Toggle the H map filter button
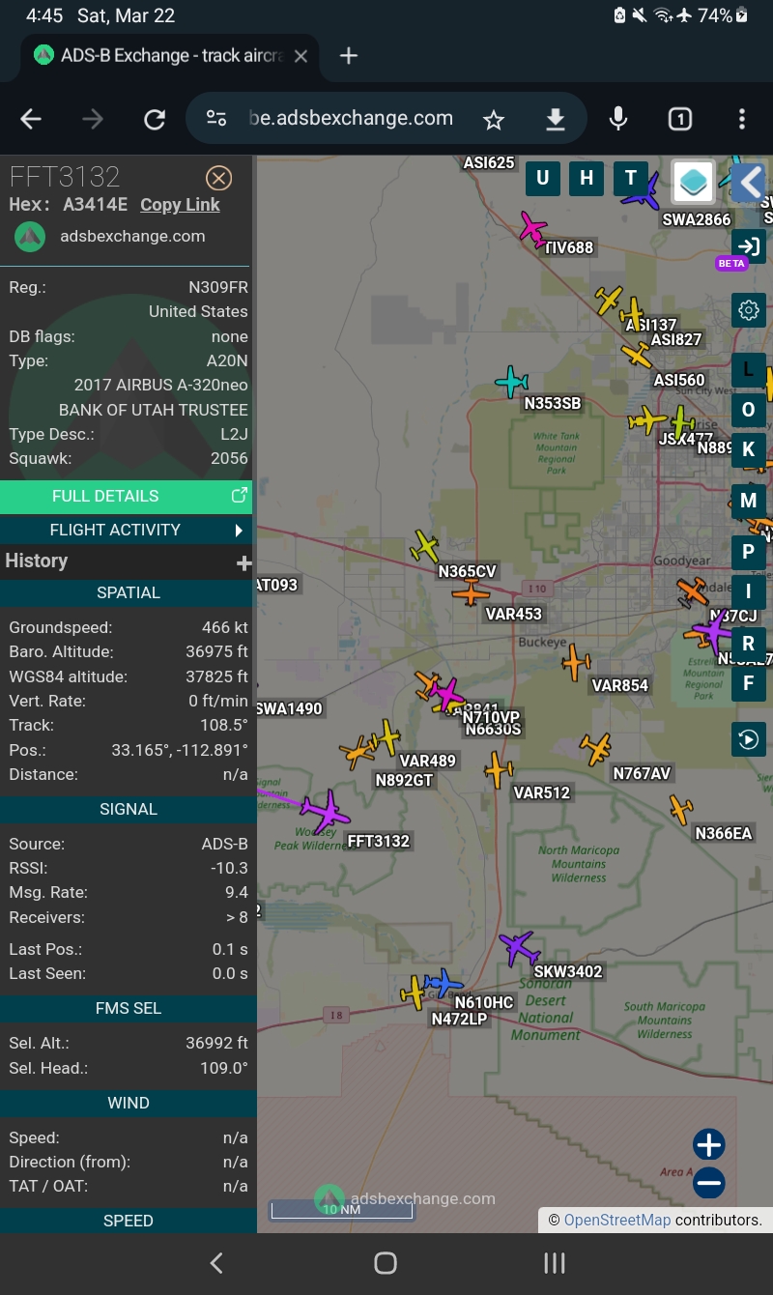Image resolution: width=773 pixels, height=1295 pixels. [587, 178]
